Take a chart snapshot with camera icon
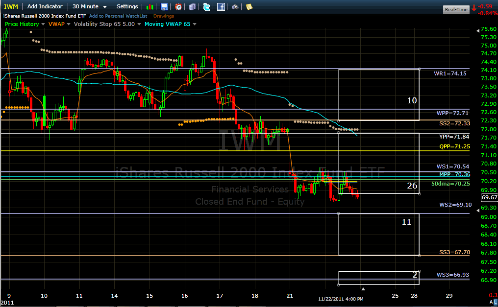The image size is (498, 307). [x=235, y=7]
